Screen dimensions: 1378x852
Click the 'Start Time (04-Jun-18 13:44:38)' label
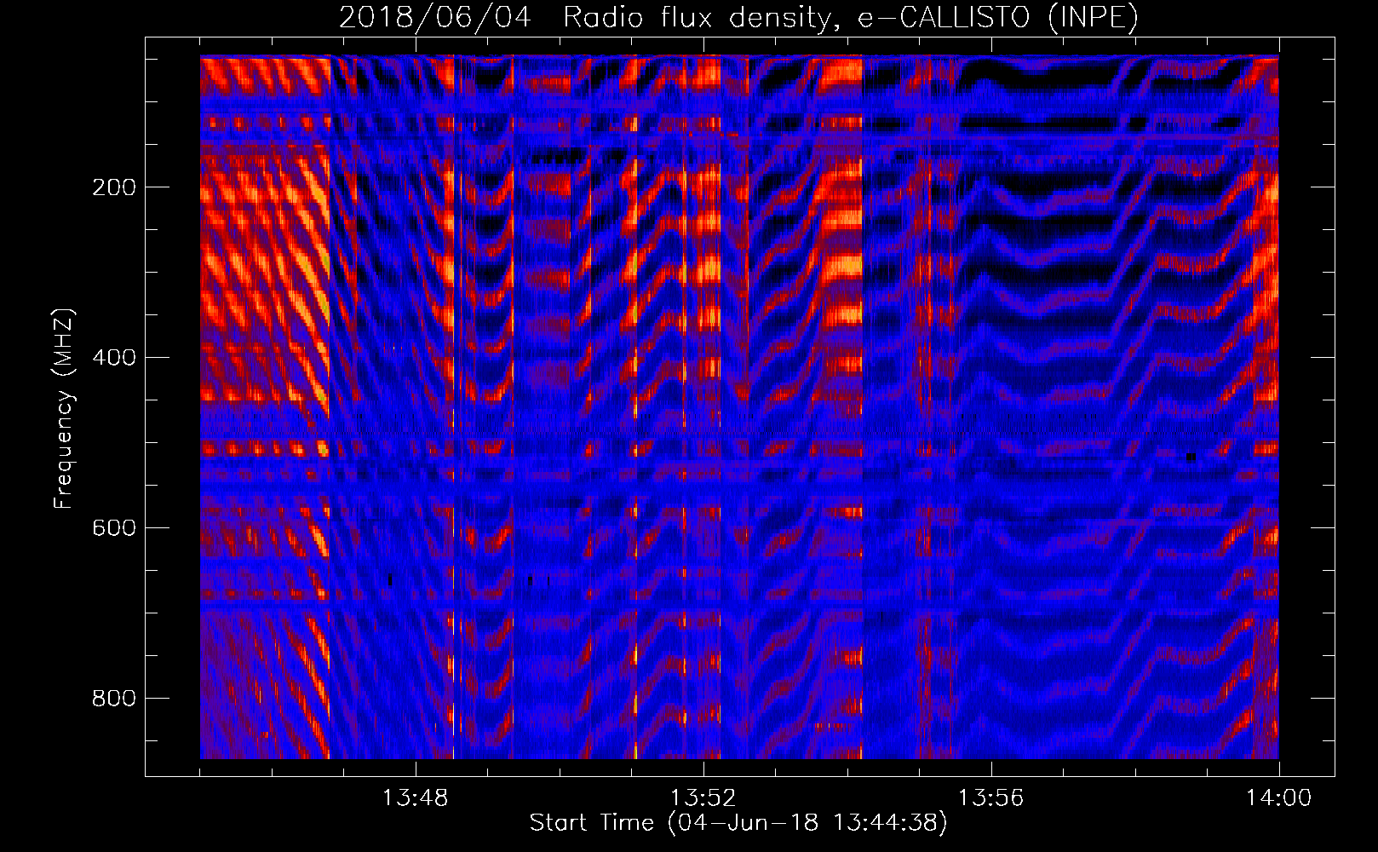[738, 823]
